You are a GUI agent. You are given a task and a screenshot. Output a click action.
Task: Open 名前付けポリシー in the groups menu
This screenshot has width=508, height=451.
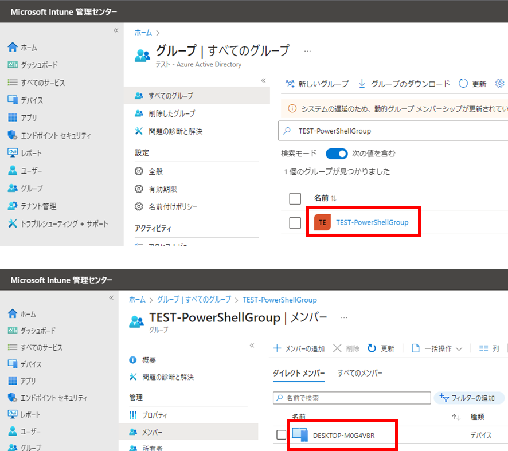click(166, 206)
